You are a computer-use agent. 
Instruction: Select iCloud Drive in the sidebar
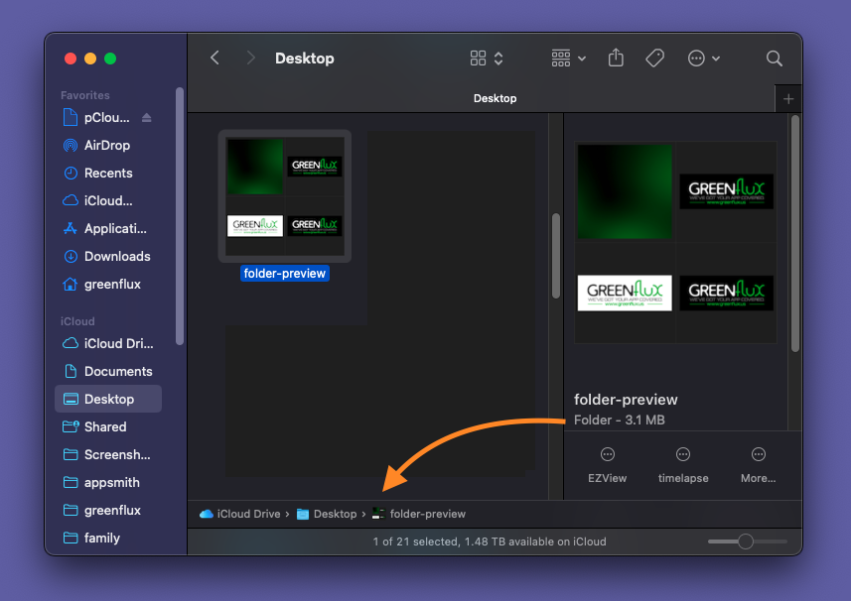109,343
